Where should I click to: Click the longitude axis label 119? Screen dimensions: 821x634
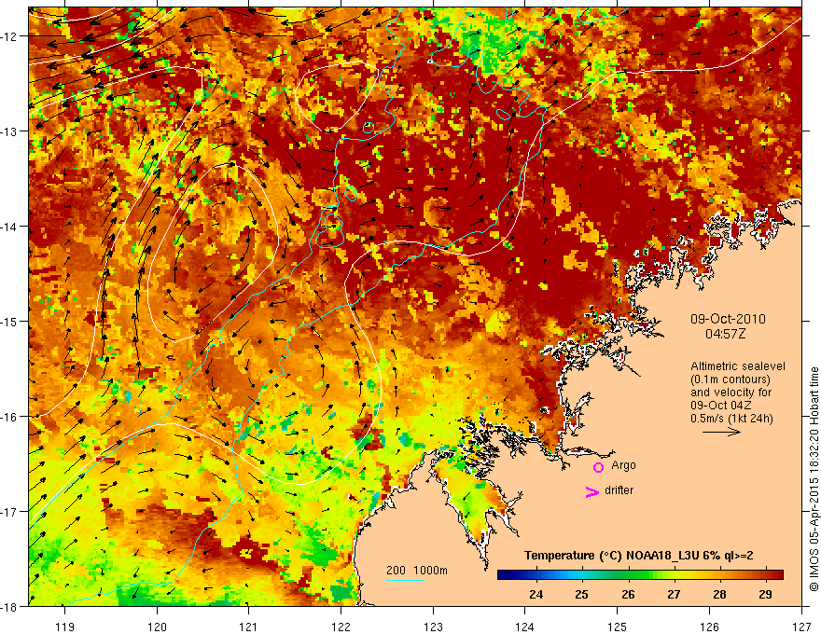[x=65, y=627]
